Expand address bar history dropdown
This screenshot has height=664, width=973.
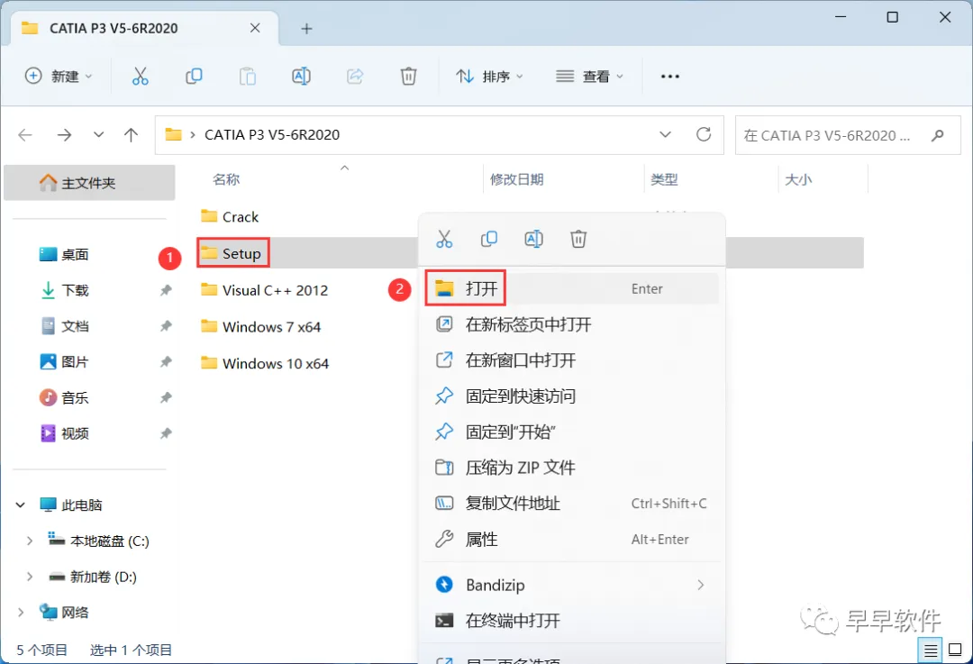(x=665, y=134)
